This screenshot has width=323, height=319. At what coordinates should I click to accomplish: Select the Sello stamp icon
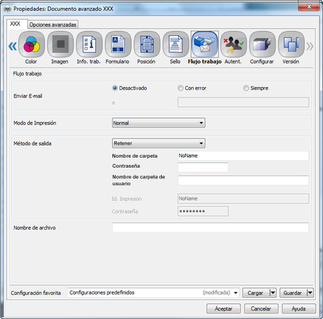[176, 44]
